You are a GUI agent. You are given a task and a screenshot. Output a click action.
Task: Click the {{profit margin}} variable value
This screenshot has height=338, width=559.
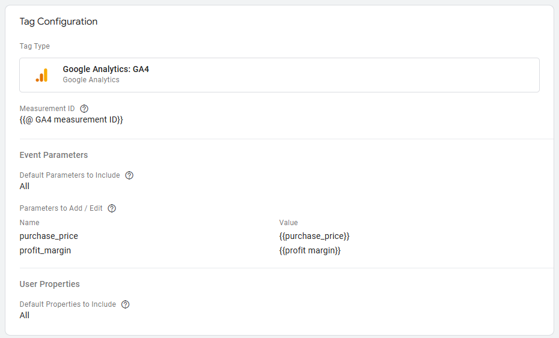pyautogui.click(x=310, y=250)
